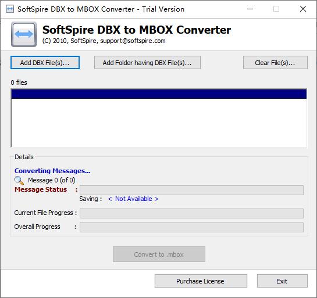Viewport: 317px width, 298px height.
Task: Click the Current File Progress bar
Action: [191, 213]
